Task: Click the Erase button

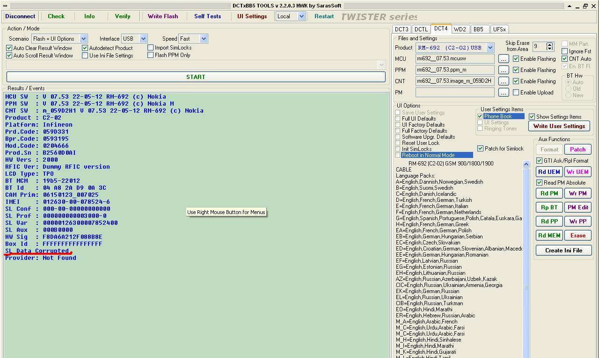Action: (577, 236)
